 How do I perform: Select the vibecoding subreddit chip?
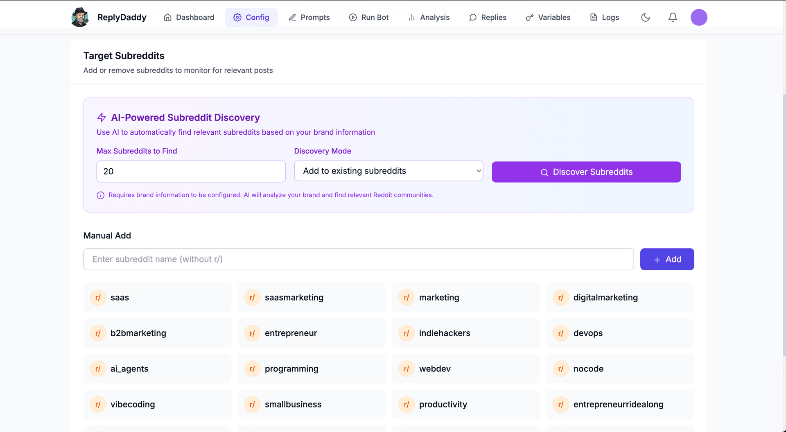(157, 405)
